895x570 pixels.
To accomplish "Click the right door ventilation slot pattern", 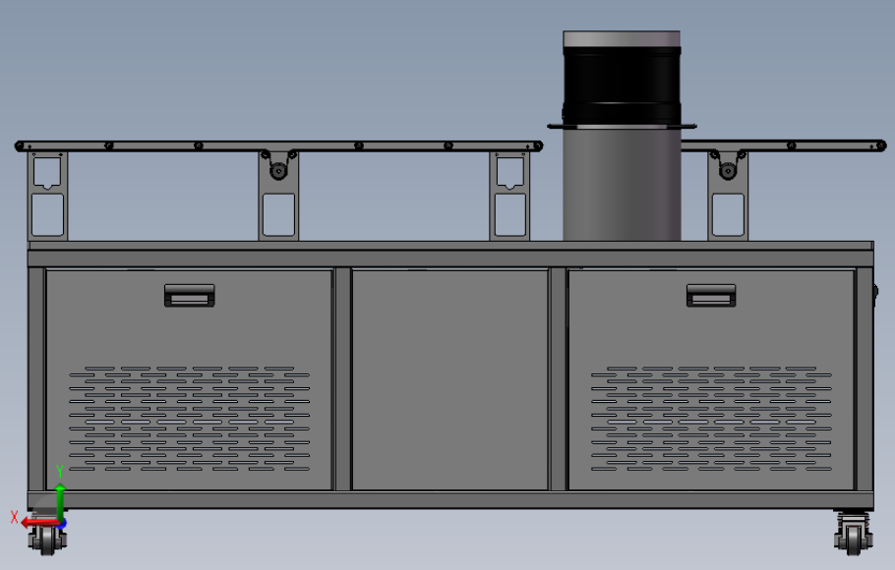I will click(x=711, y=419).
